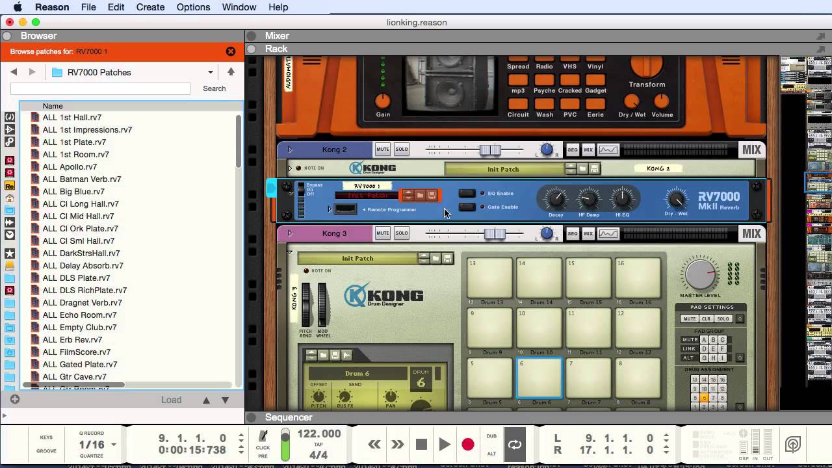This screenshot has width=832, height=468.
Task: Select the patch ALL FilmScore.rv7
Action: [77, 352]
